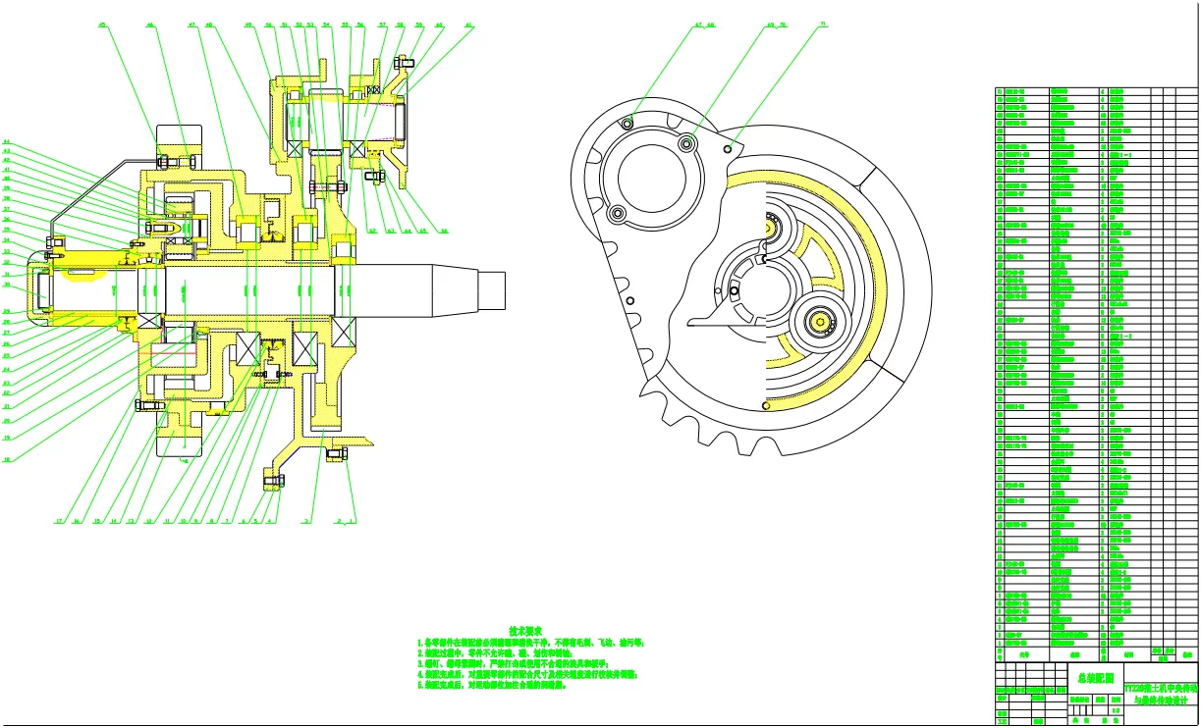Screen dimensions: 1201x728
Task: Click the 总装配图 title block text
Action: point(1097,677)
